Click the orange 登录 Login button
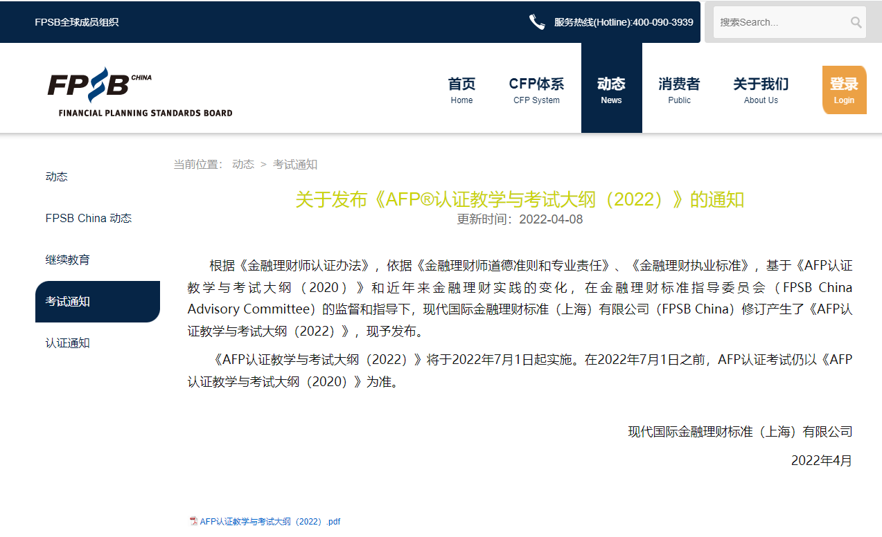The height and width of the screenshot is (537, 882). pyautogui.click(x=844, y=90)
